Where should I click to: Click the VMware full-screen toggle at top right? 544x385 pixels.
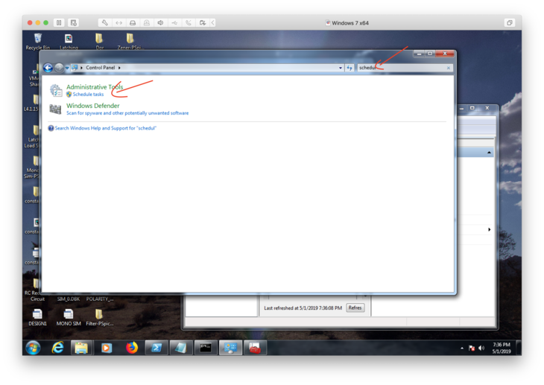click(x=509, y=23)
